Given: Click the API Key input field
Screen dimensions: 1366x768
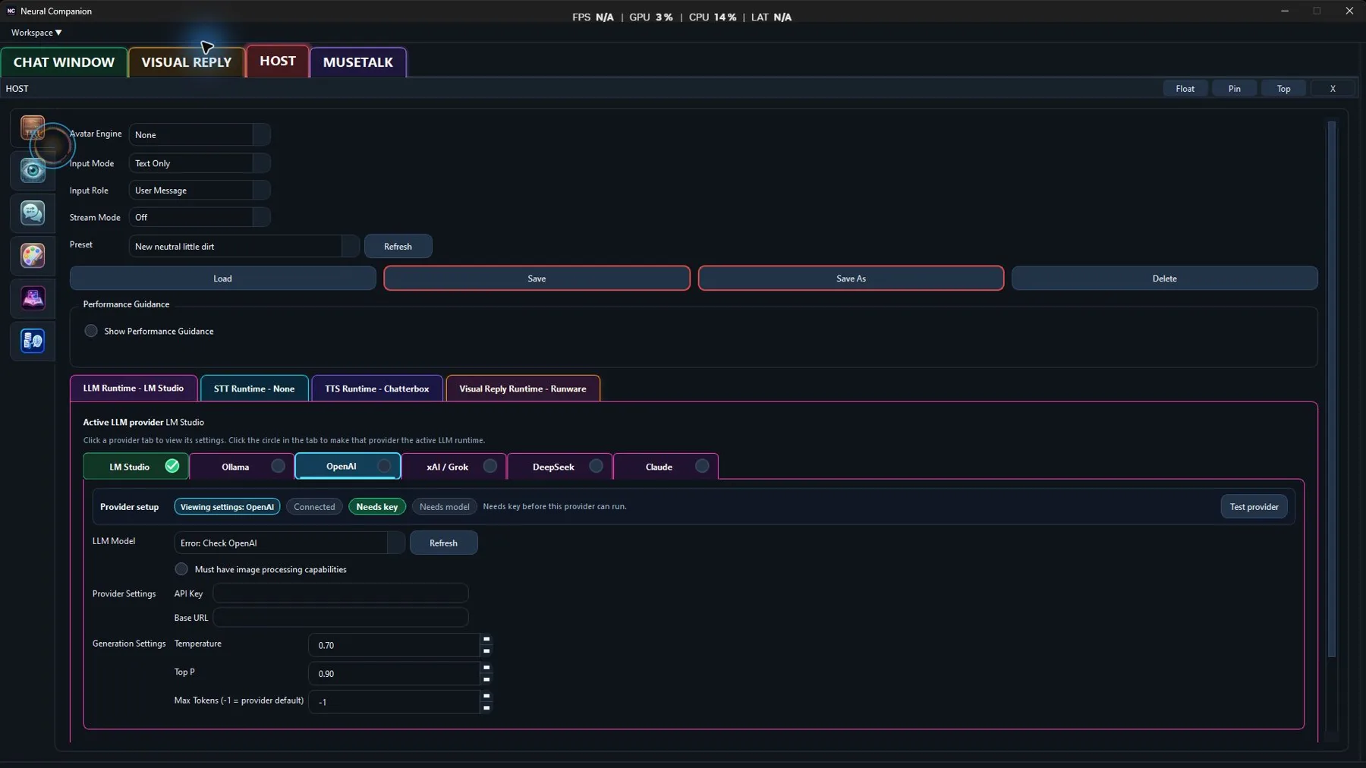Looking at the screenshot, I should tap(341, 593).
